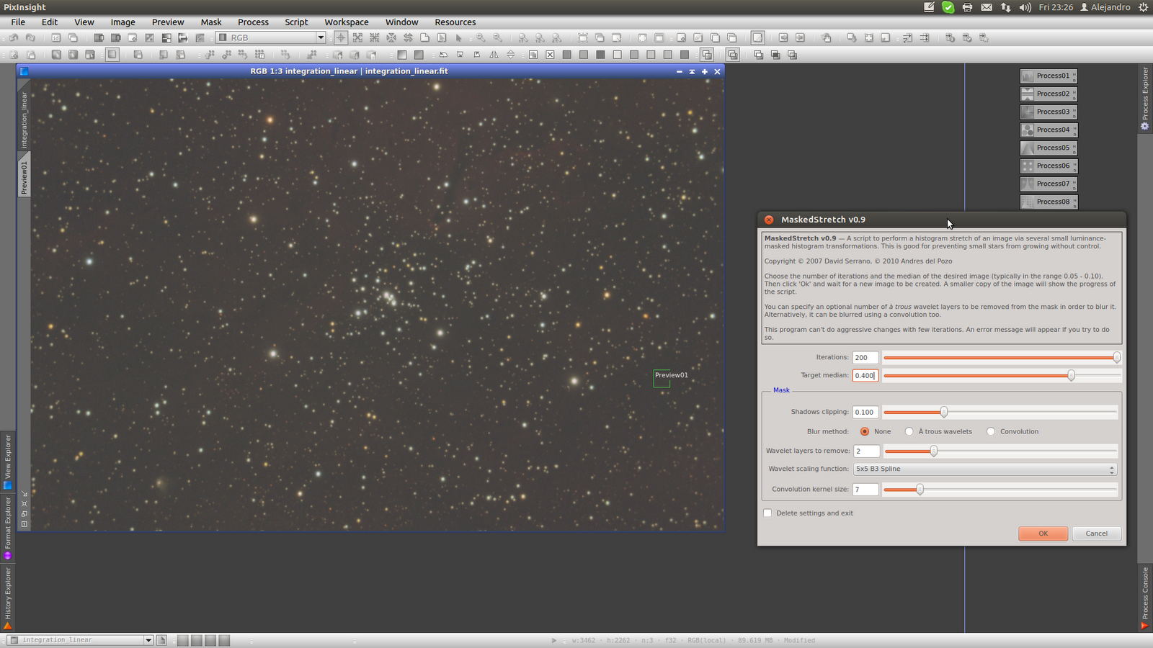Image resolution: width=1153 pixels, height=648 pixels.
Task: Click the Process03 icon on workspace
Action: [x=1049, y=112]
